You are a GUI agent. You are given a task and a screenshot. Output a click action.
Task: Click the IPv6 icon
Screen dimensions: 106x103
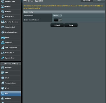3,88
